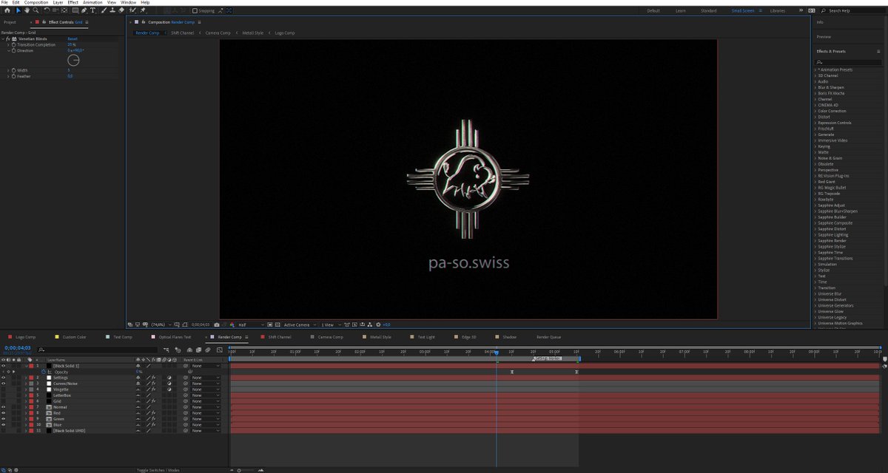Adjust the Direction angle dial

coord(73,60)
